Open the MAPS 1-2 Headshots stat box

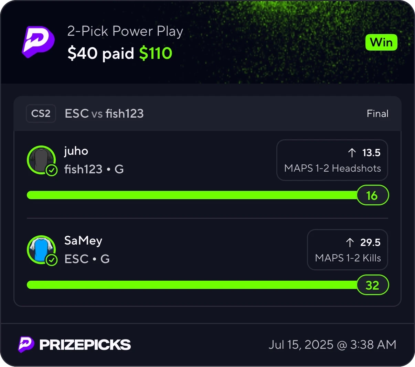point(332,160)
